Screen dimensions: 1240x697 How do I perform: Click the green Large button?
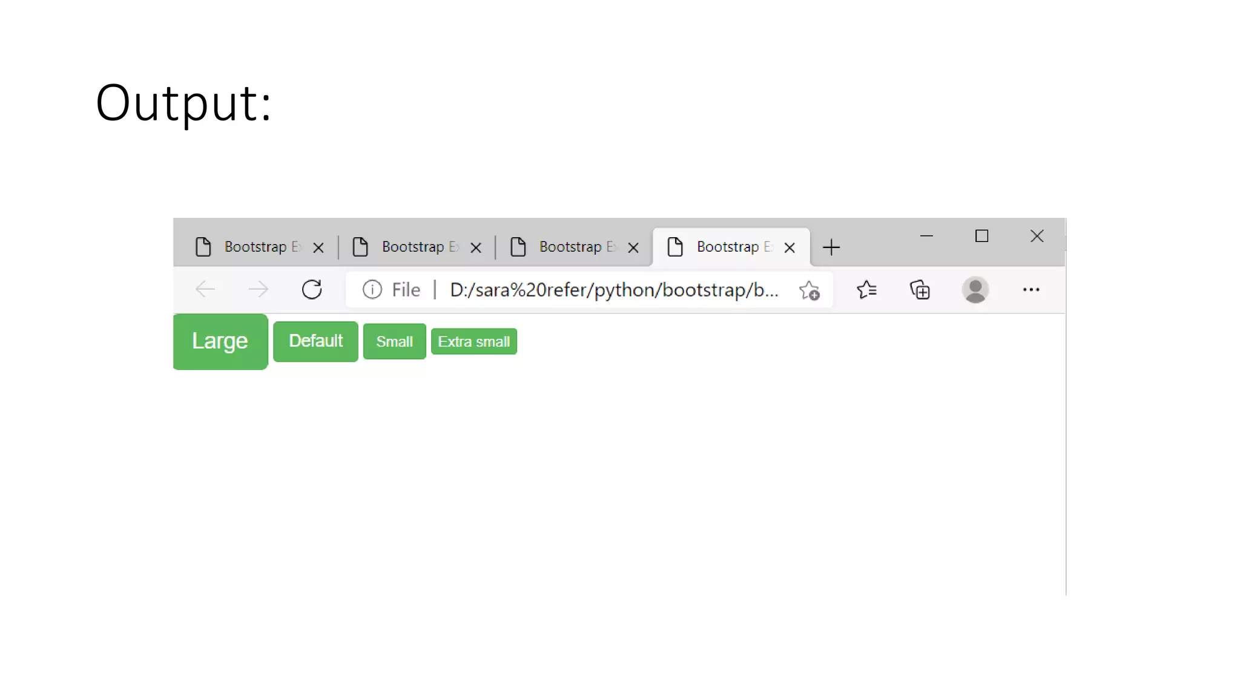(x=220, y=341)
